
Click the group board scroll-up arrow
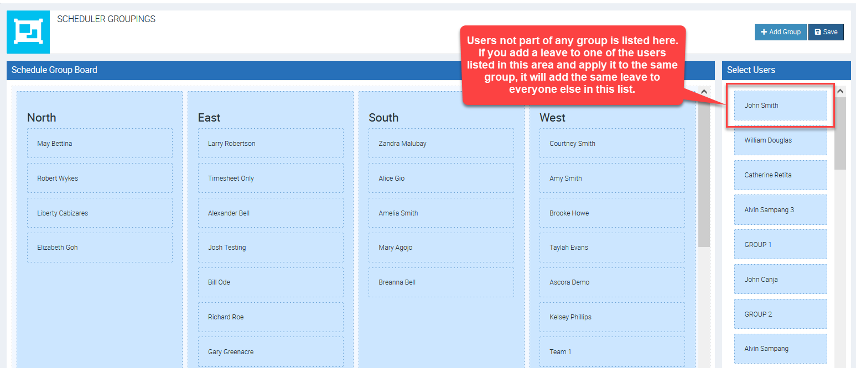click(x=703, y=92)
